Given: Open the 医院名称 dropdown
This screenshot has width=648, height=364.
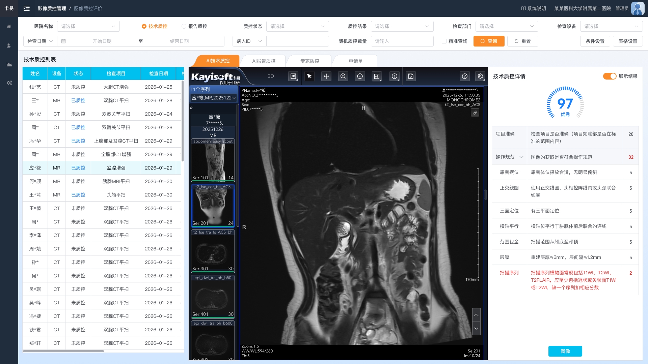Looking at the screenshot, I should pyautogui.click(x=88, y=26).
